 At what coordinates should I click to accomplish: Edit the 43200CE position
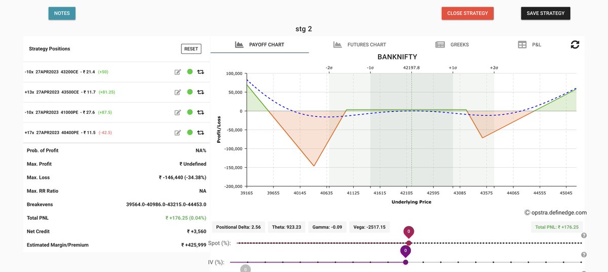[178, 72]
